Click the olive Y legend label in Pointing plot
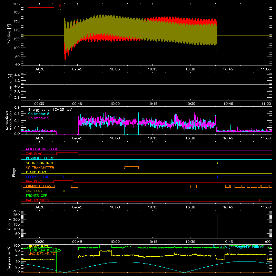 [x=60, y=11]
